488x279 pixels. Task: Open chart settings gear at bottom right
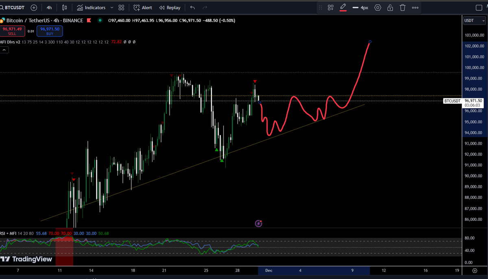[475, 270]
